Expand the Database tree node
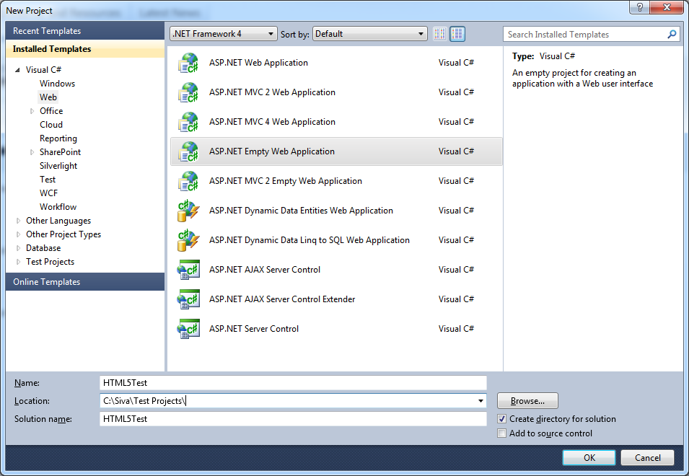689x476 pixels. coord(18,248)
